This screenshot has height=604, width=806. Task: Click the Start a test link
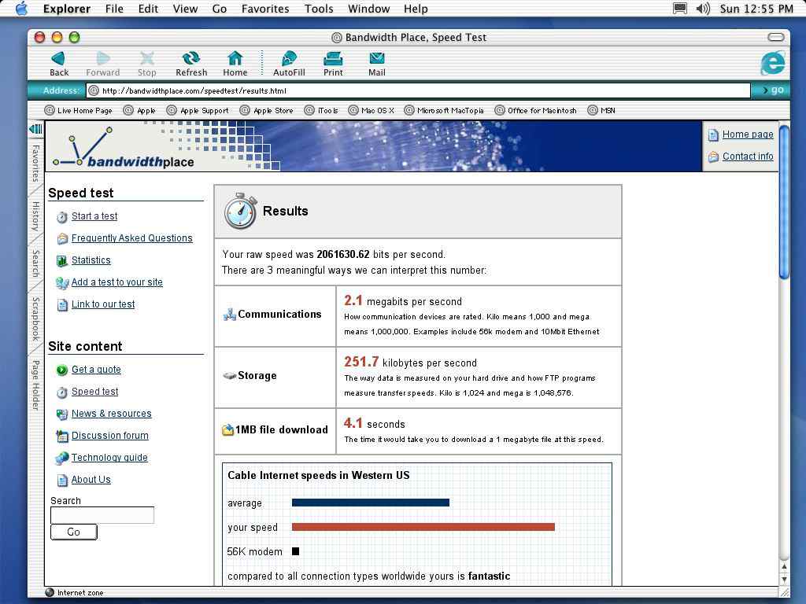[x=94, y=216]
